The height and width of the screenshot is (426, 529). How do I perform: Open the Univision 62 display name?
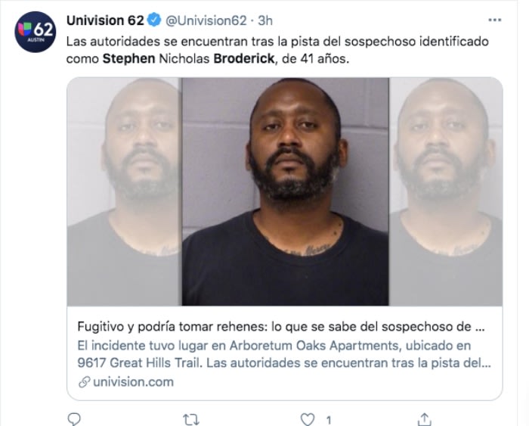click(105, 20)
